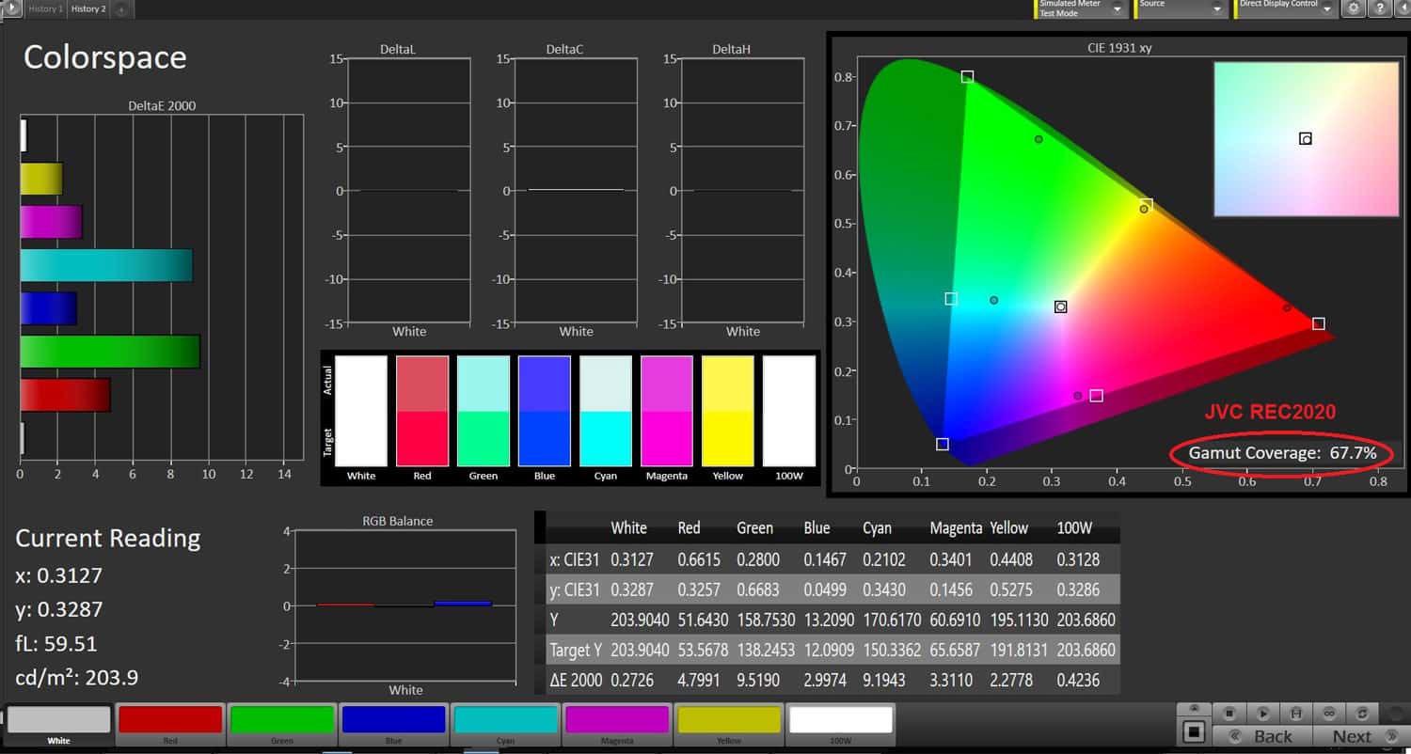Click the red primary target square on CIE chart
This screenshot has height=754, width=1411.
click(x=1319, y=323)
